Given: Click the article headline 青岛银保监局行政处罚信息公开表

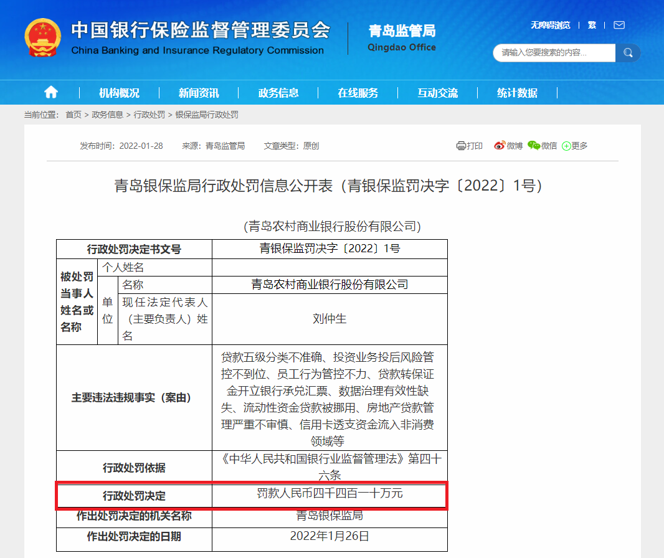Looking at the screenshot, I should pos(328,186).
